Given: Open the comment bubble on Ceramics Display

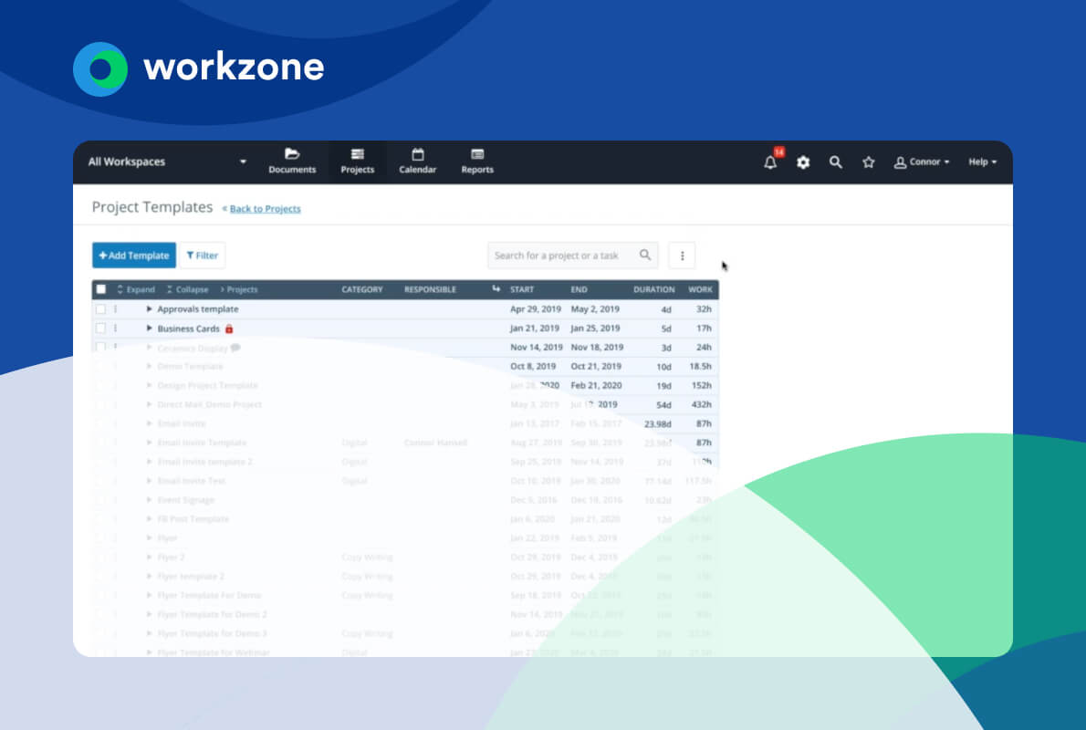Looking at the screenshot, I should 234,347.
